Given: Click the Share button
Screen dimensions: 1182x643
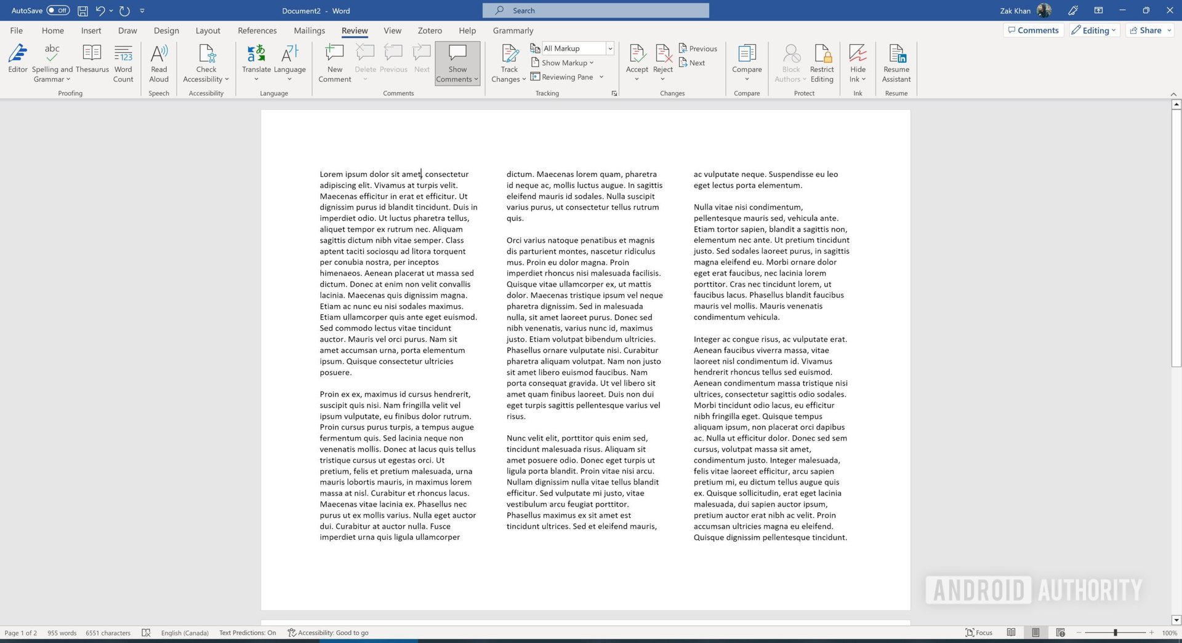Looking at the screenshot, I should click(x=1149, y=30).
